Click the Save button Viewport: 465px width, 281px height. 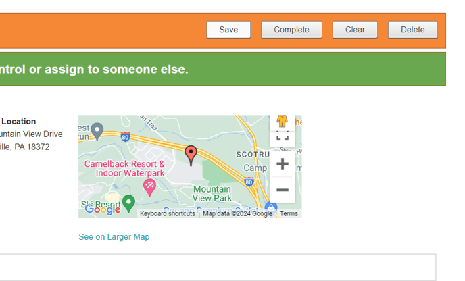tap(228, 30)
